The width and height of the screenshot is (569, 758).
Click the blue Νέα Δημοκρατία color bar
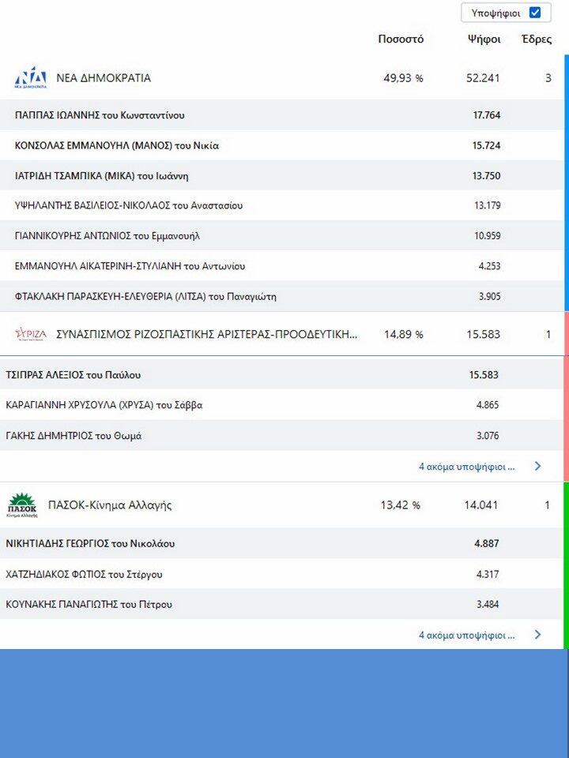566,182
